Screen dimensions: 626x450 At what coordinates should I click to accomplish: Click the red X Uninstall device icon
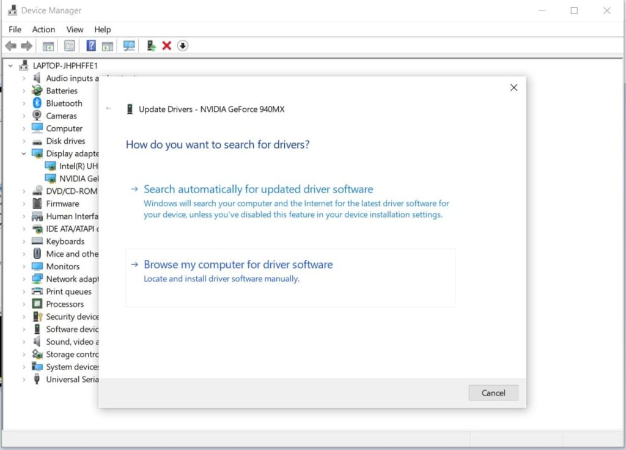tap(166, 45)
